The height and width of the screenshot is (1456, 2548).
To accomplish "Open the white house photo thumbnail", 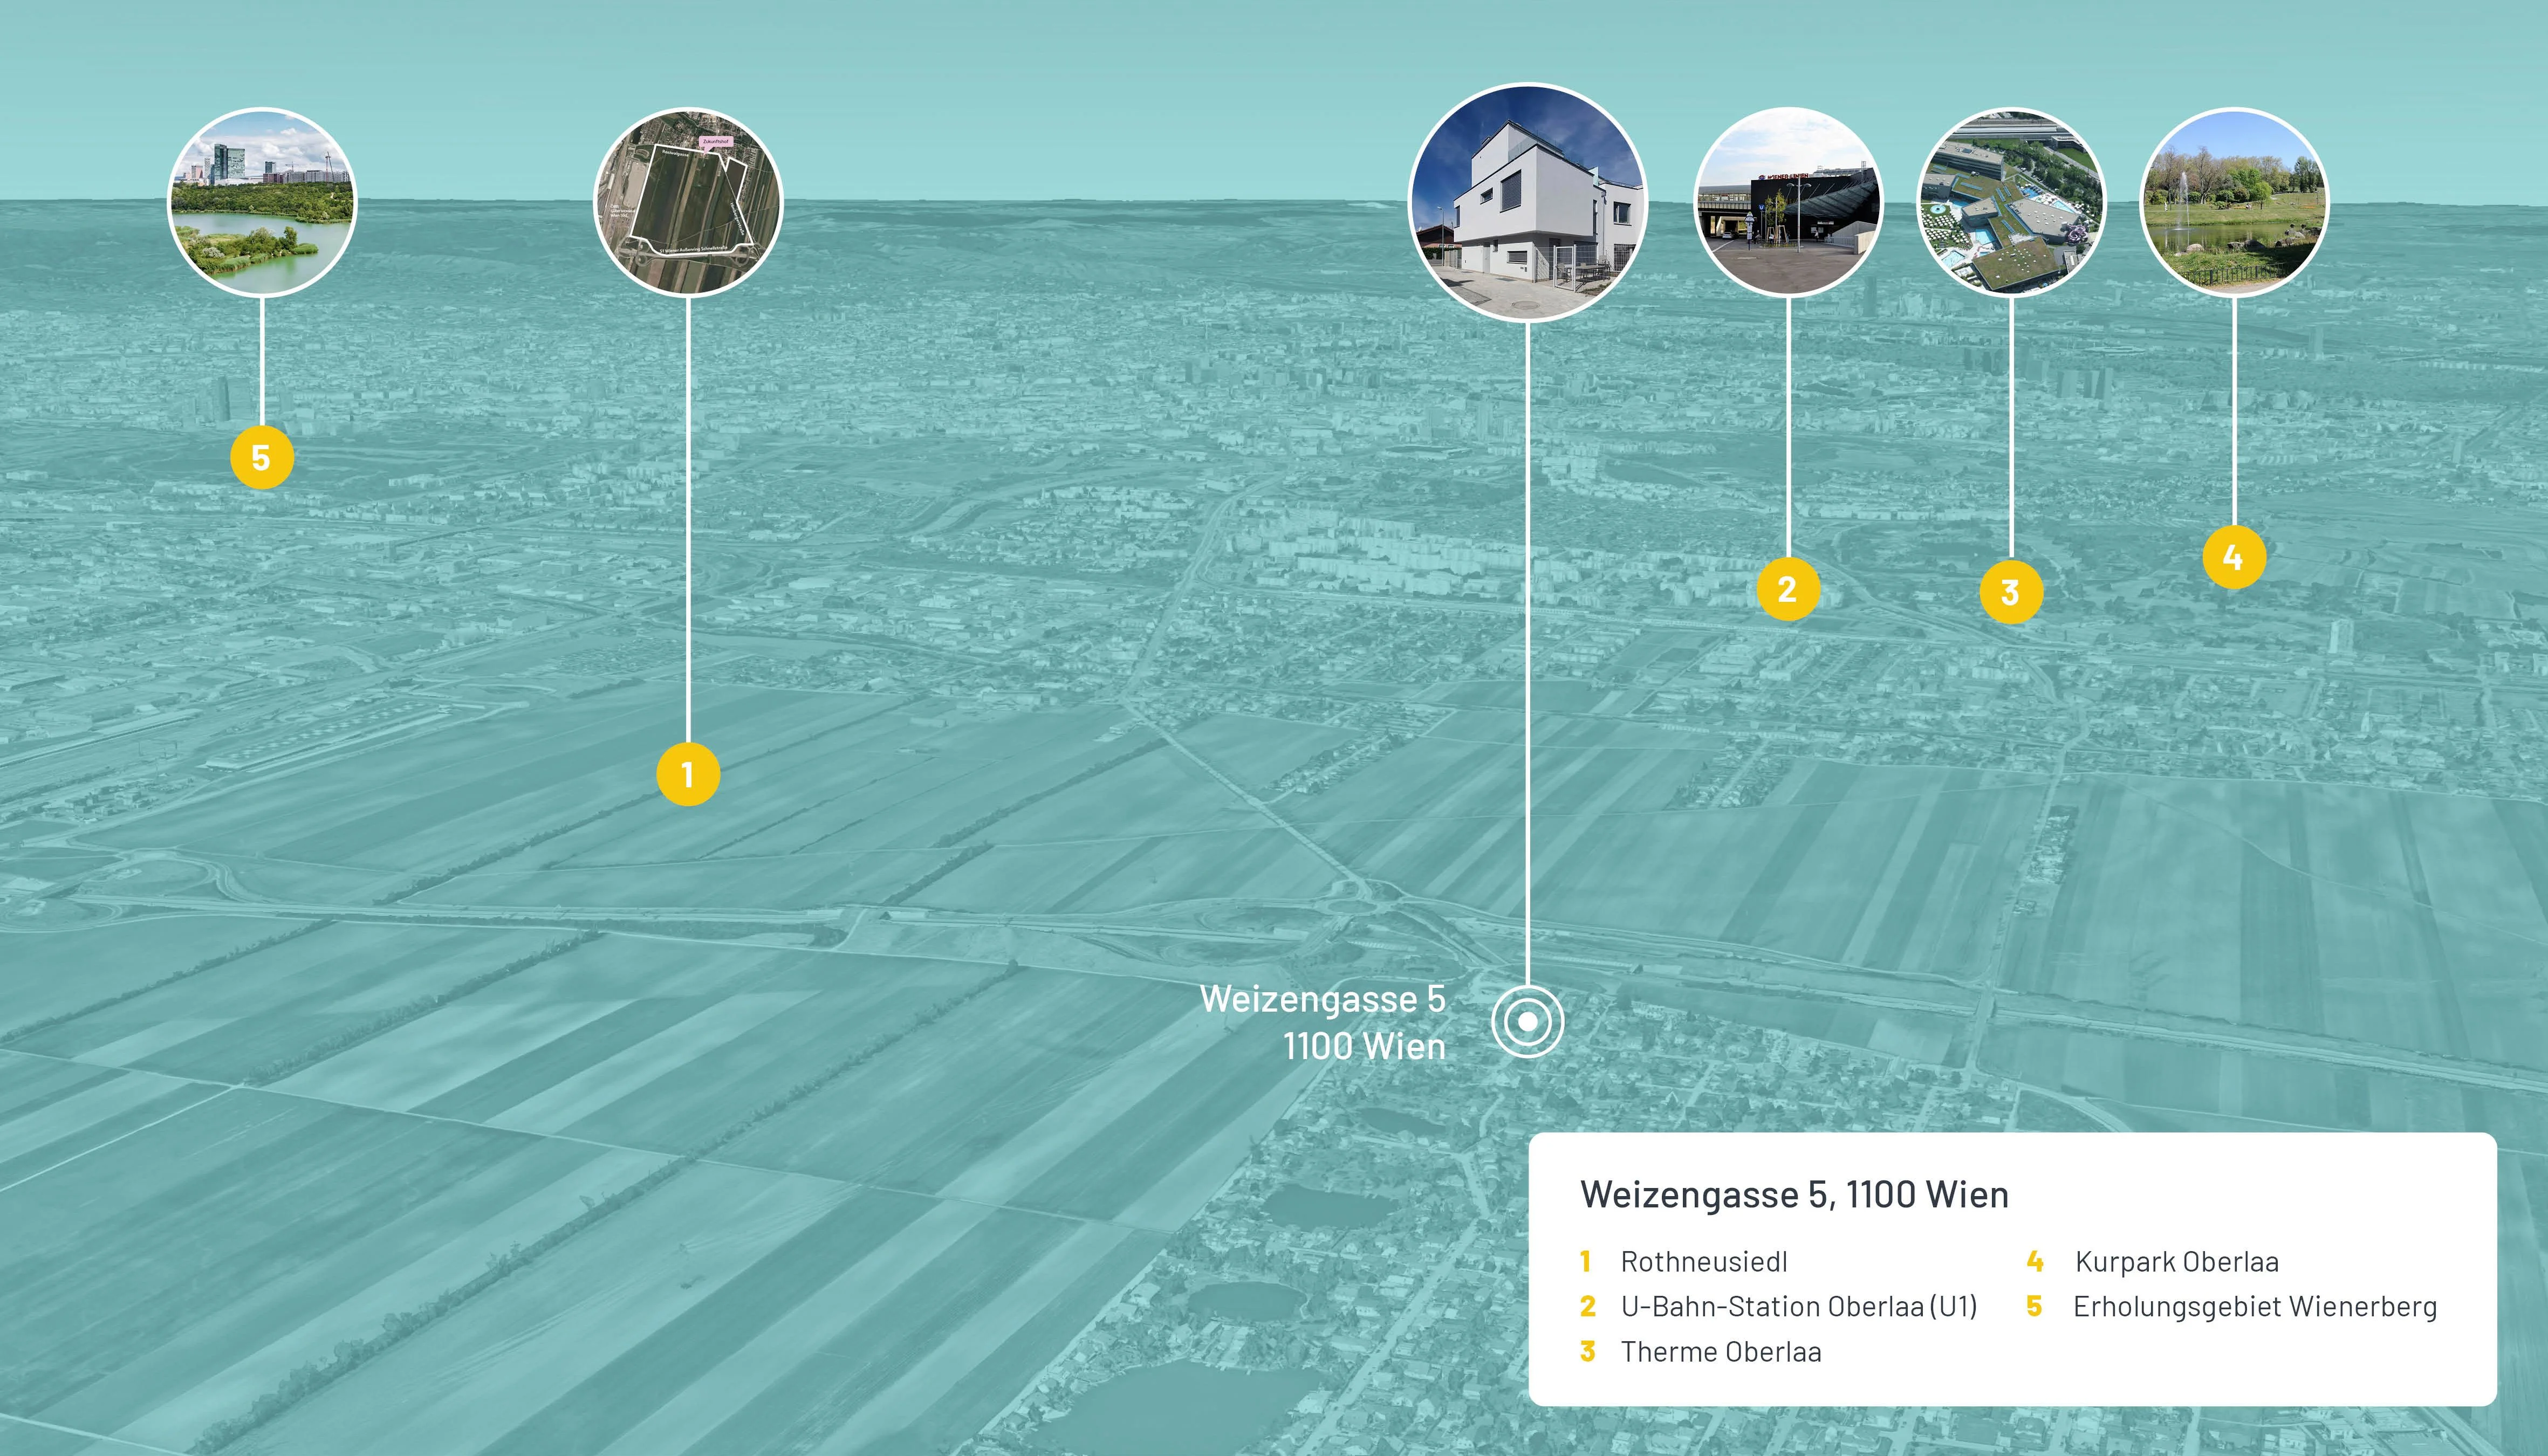I will tap(1527, 202).
